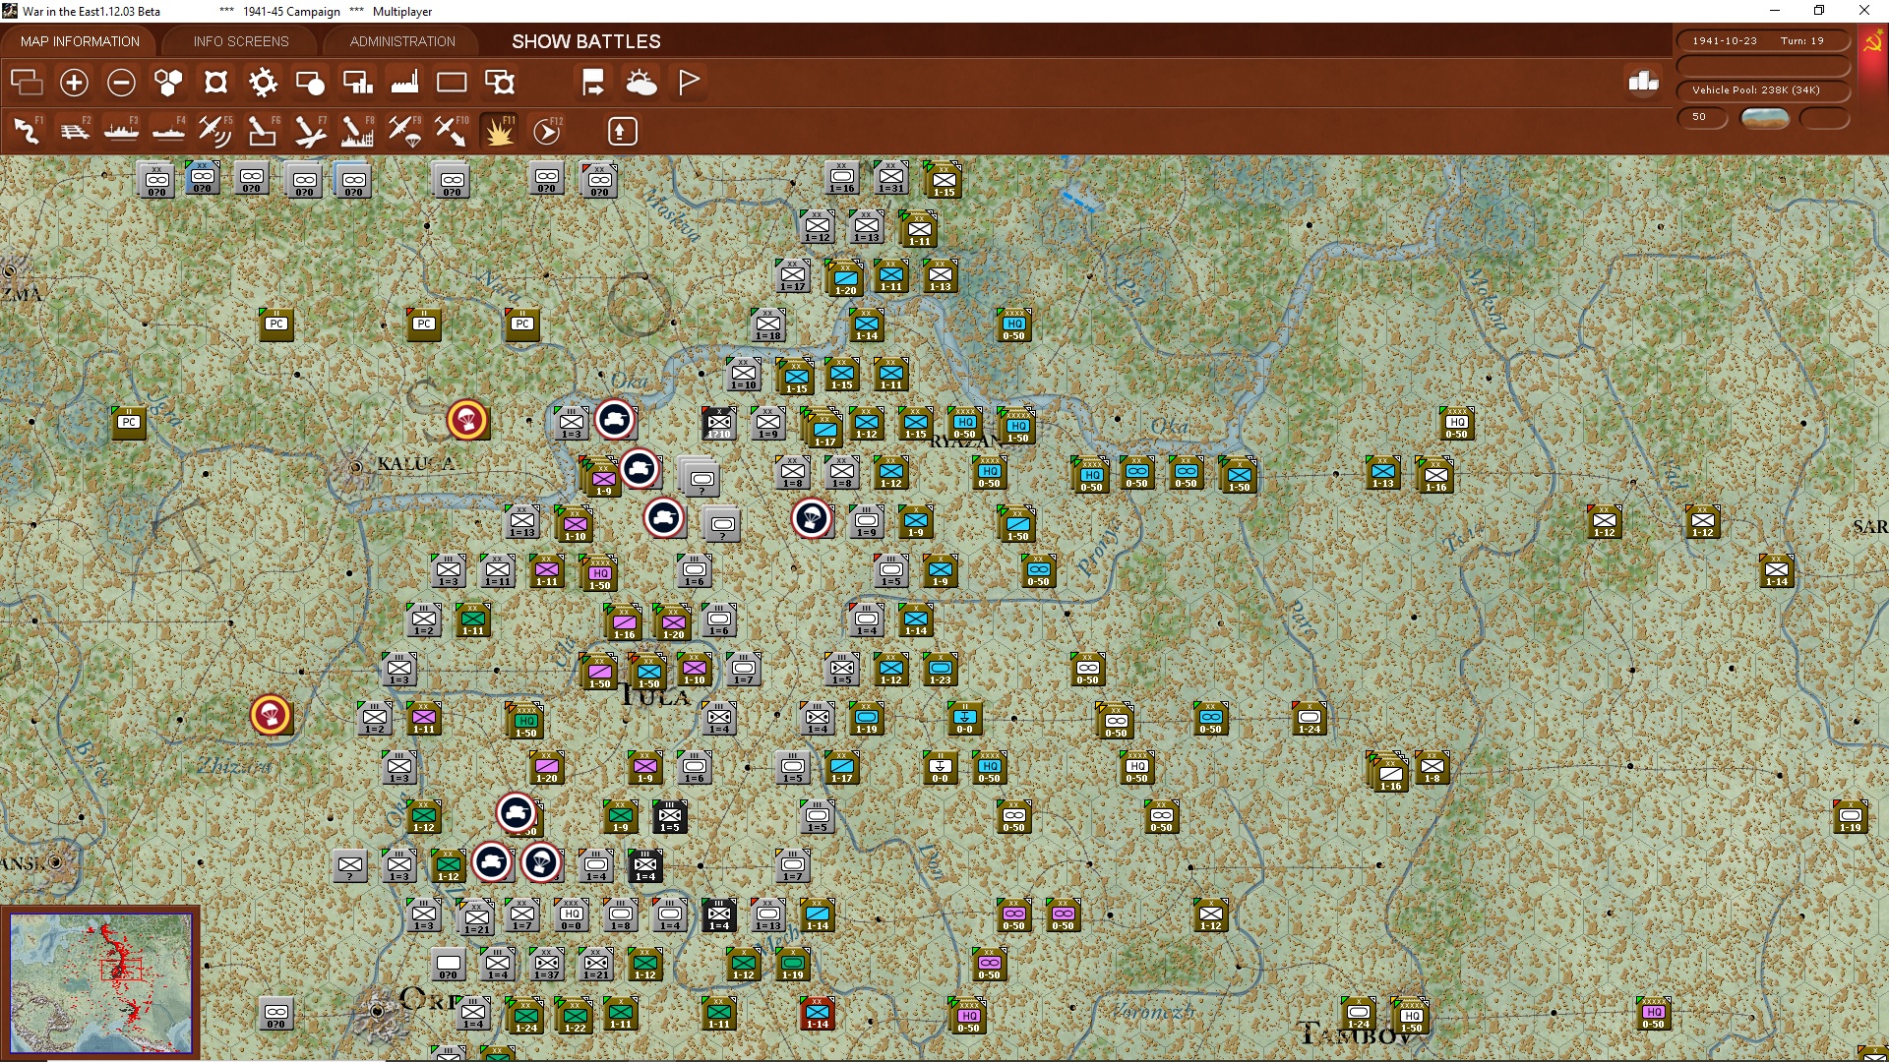Select the black unit counter labeled 1210

pyautogui.click(x=719, y=424)
